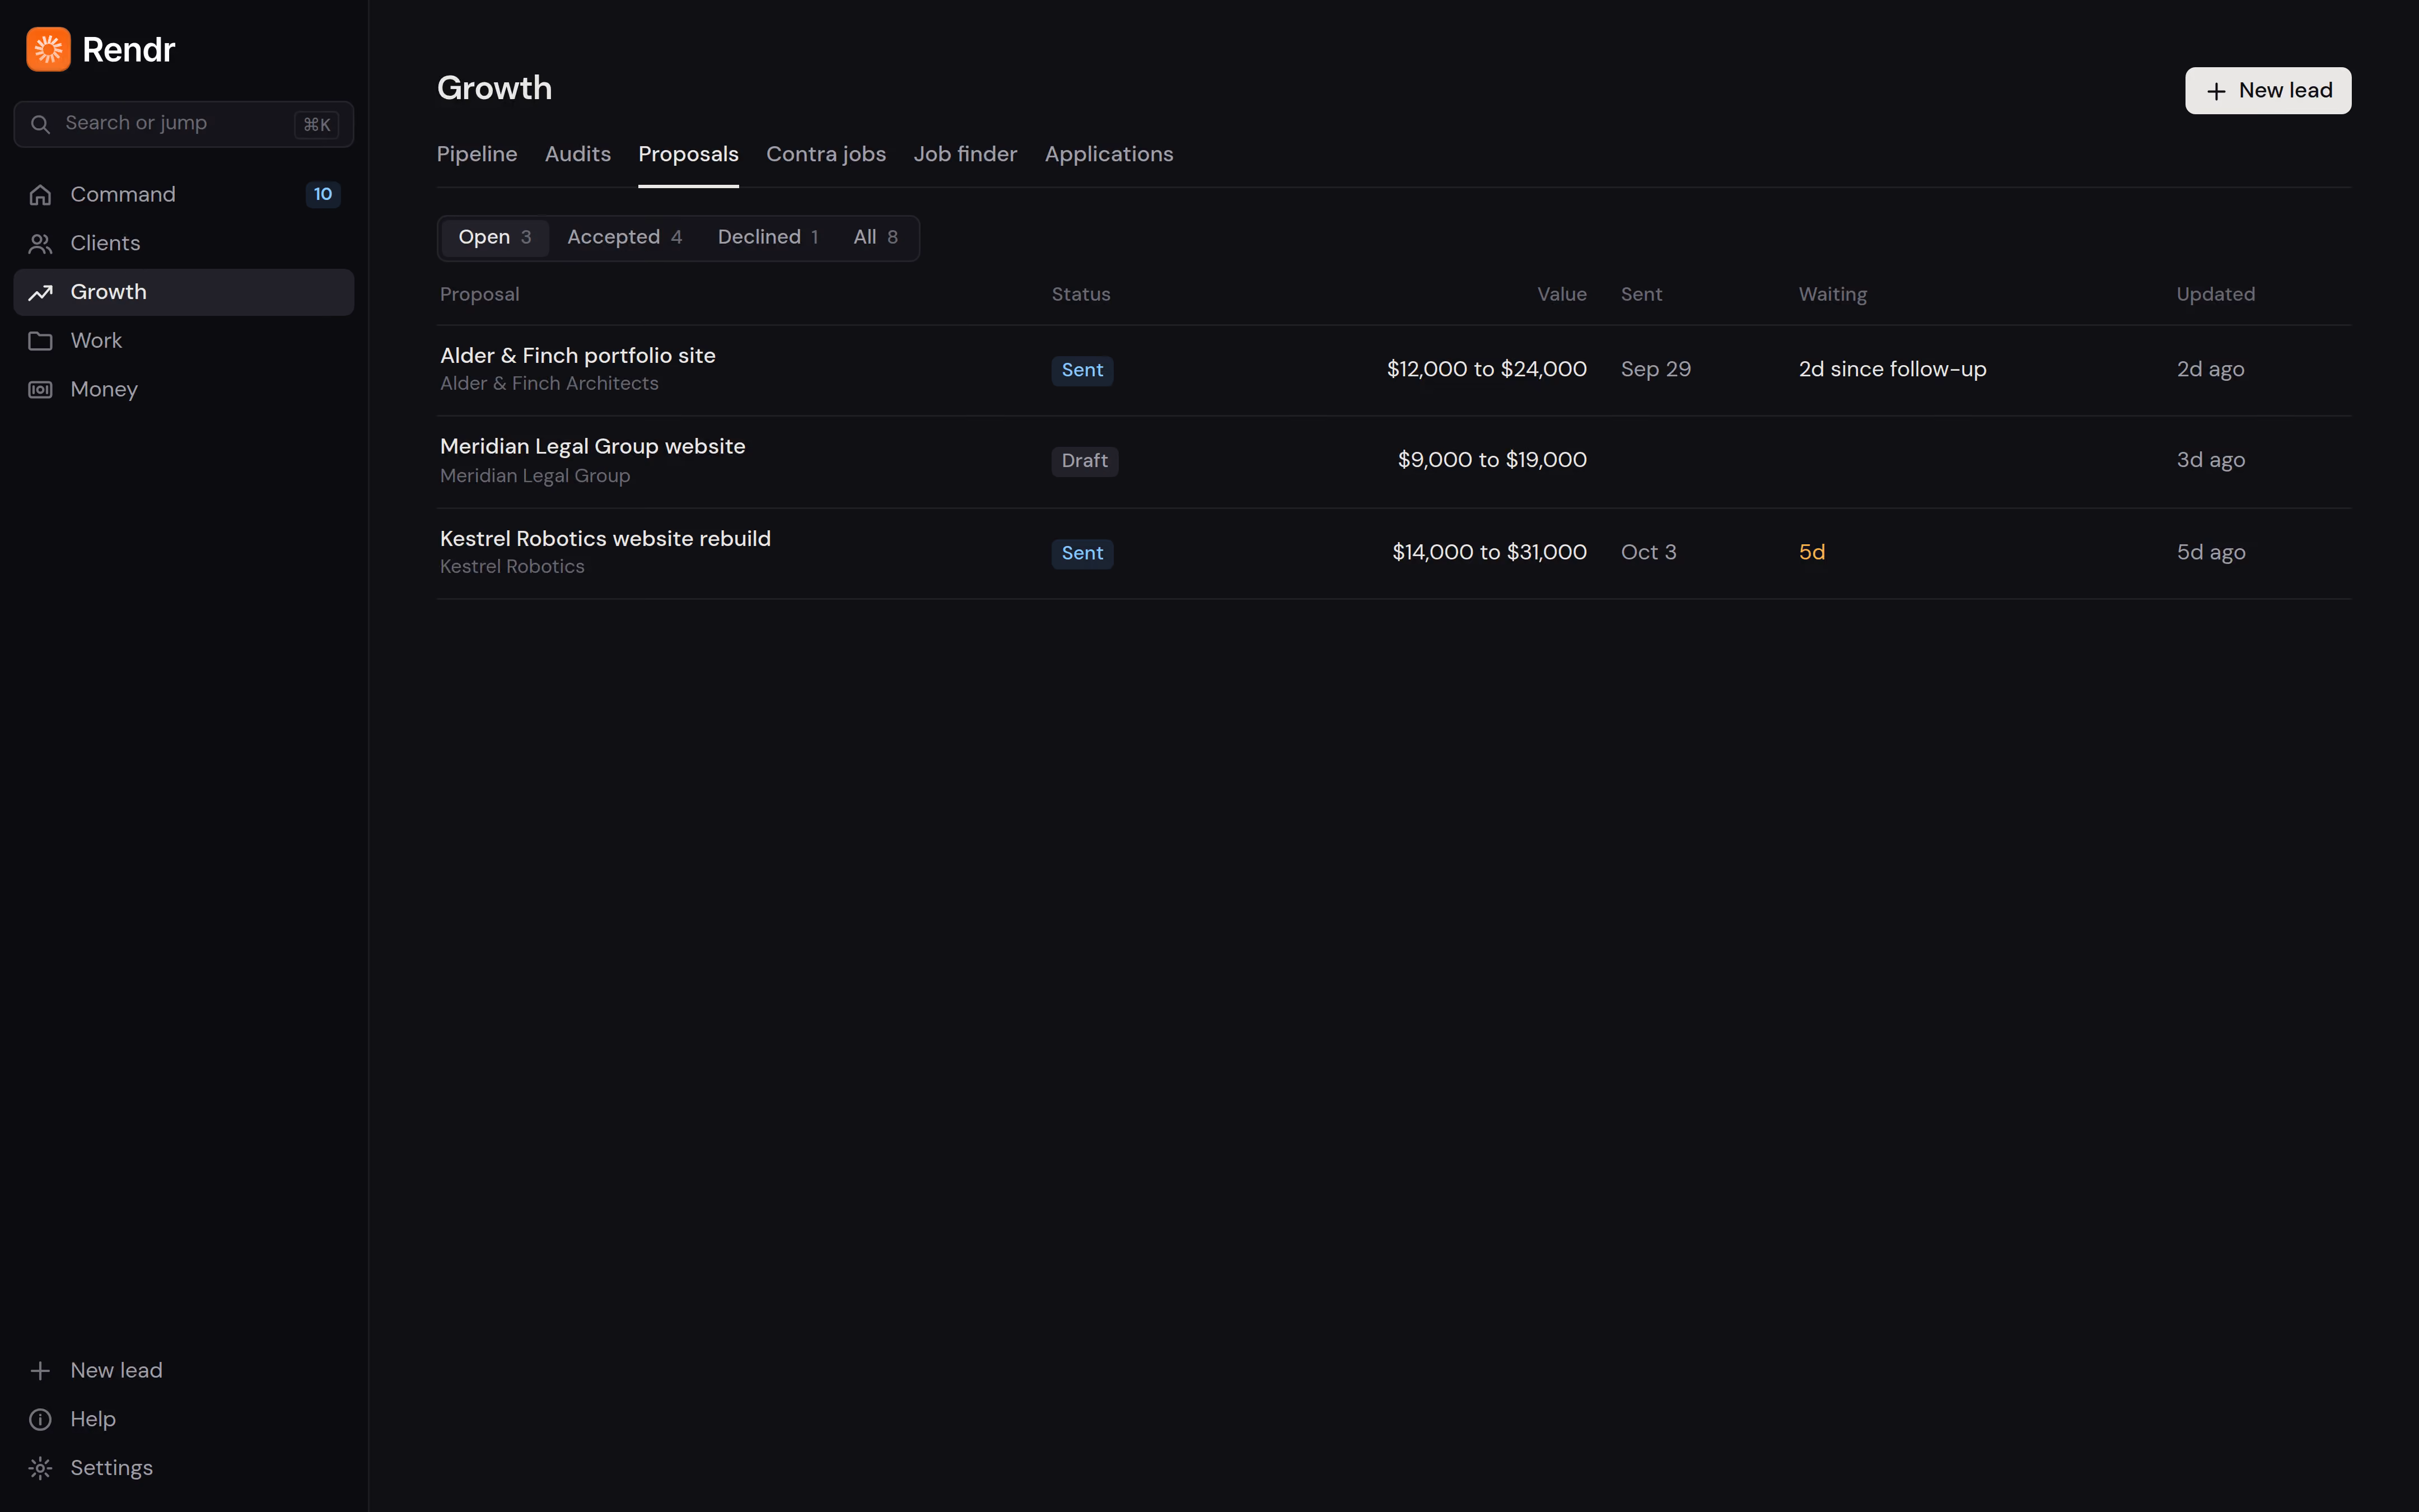The width and height of the screenshot is (2419, 1512).
Task: Filter proposals by Accepted
Action: [x=625, y=238]
